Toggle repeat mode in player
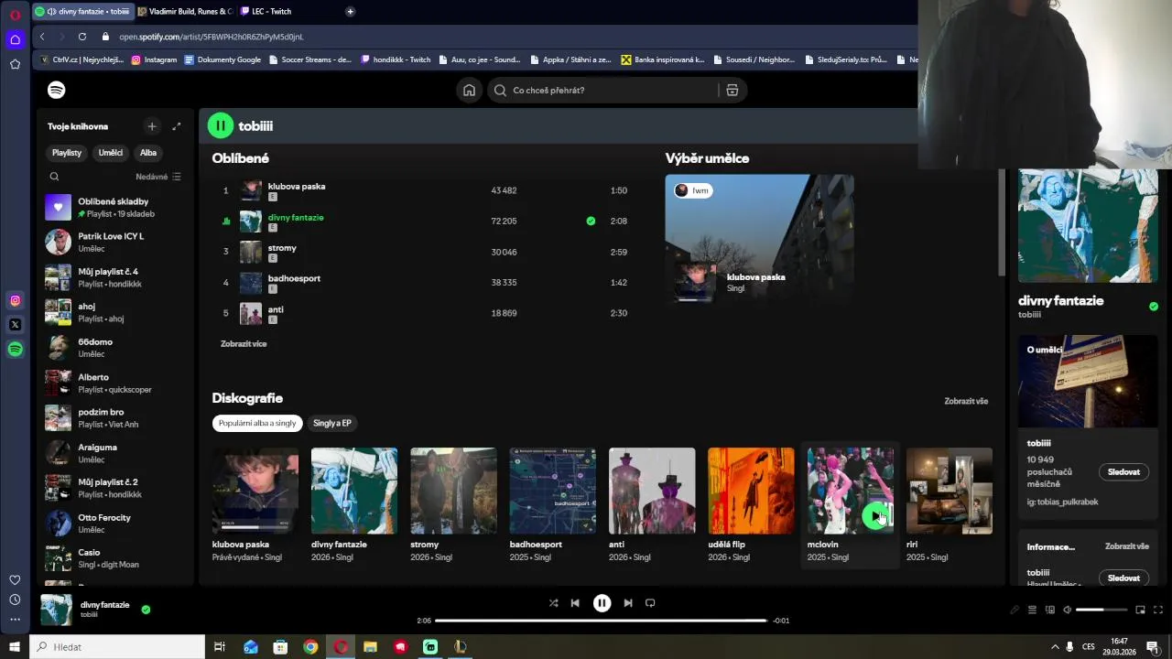The width and height of the screenshot is (1172, 659). 650,603
